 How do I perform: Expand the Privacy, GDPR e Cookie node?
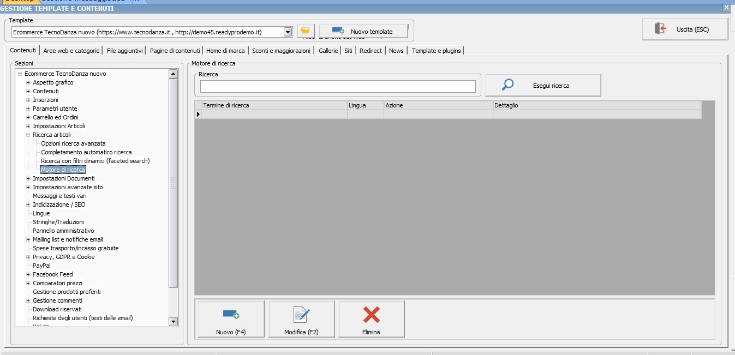point(28,257)
